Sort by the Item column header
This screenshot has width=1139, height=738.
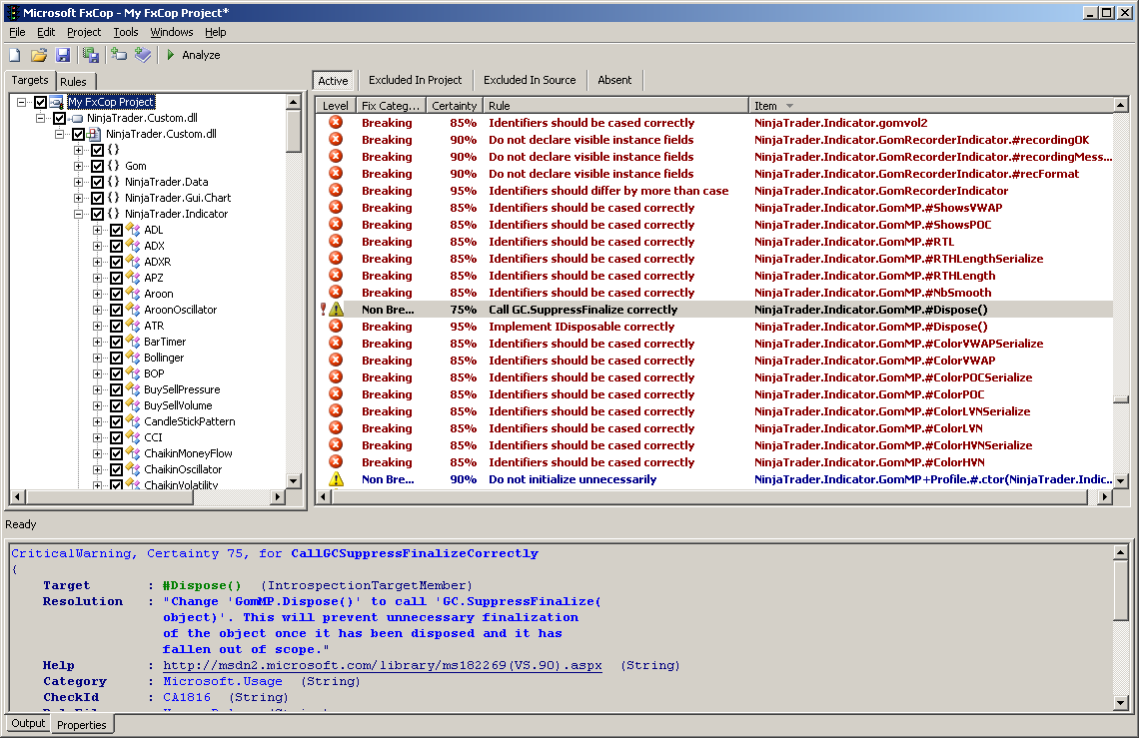(x=931, y=105)
